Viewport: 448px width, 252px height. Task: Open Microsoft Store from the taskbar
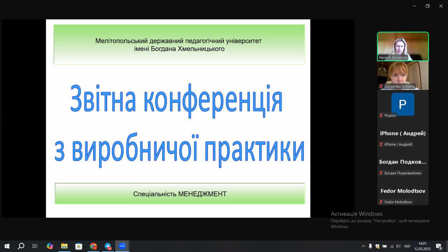click(x=79, y=246)
